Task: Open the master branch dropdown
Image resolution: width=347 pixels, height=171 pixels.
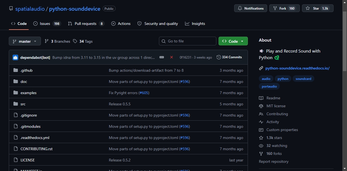Action: (25, 41)
